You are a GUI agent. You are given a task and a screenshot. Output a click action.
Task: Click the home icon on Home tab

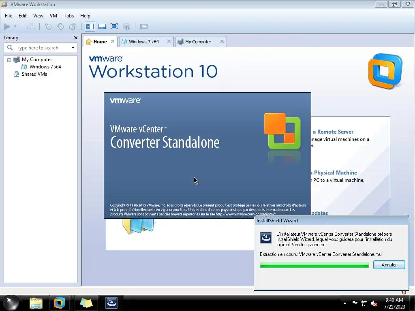click(89, 42)
